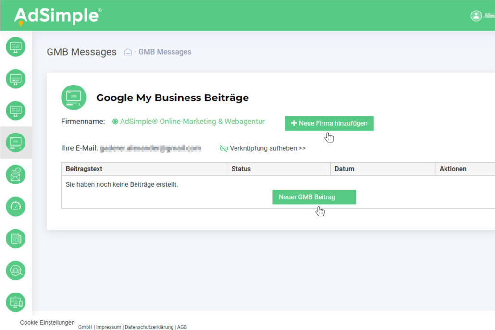Click the Datum column header
Screen dimensions: 495x330
344,169
